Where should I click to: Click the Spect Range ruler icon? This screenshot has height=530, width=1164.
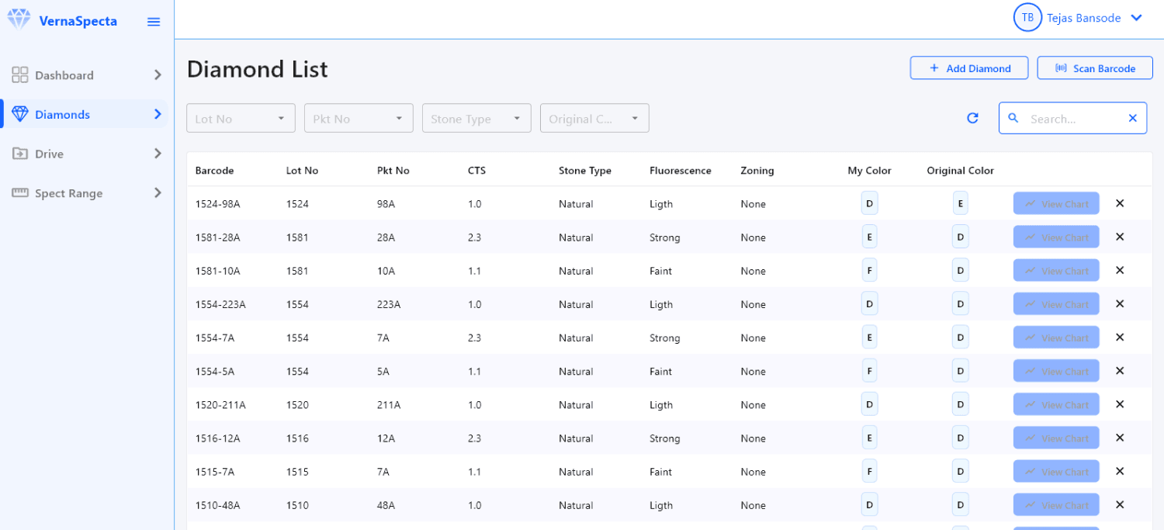click(x=20, y=192)
